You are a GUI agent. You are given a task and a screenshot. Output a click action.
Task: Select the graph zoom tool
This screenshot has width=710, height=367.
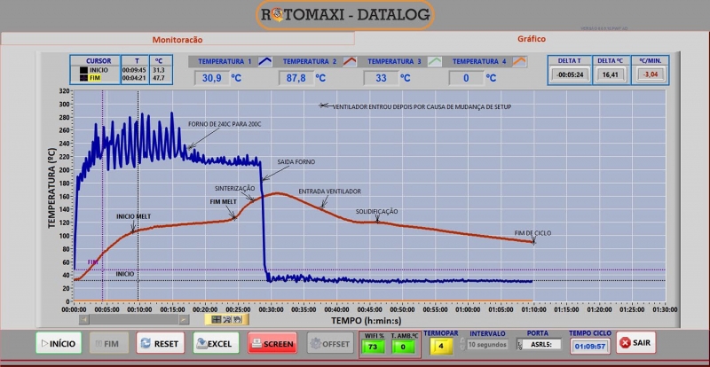227,319
